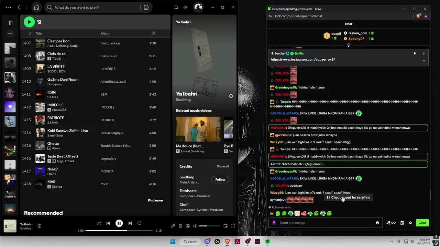Skip to previous track
Image resolution: width=440 pixels, height=247 pixels.
pyautogui.click(x=108, y=223)
